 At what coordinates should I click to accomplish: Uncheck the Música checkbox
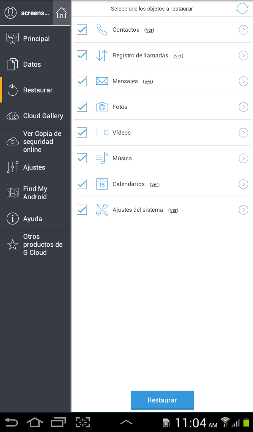point(82,158)
